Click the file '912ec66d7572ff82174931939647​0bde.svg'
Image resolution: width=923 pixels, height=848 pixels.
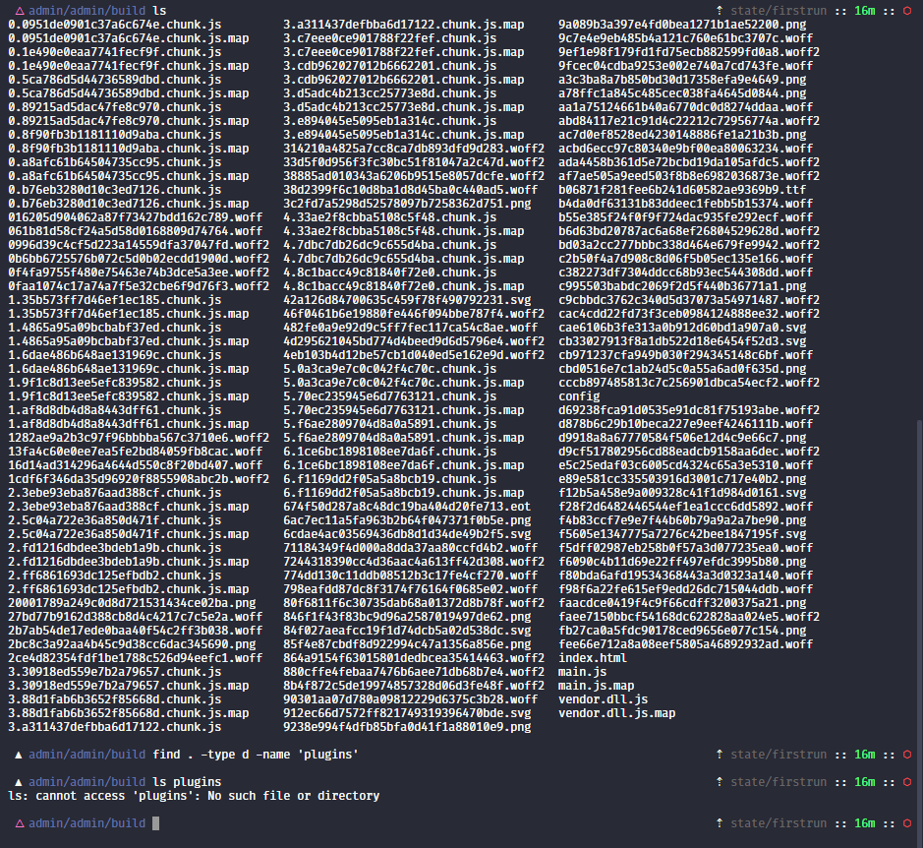point(407,713)
